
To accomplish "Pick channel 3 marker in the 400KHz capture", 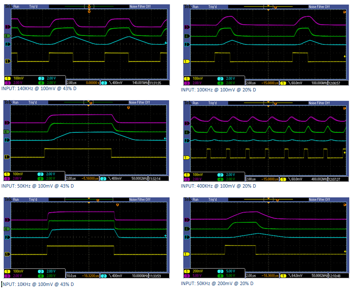I will tap(187, 123).
